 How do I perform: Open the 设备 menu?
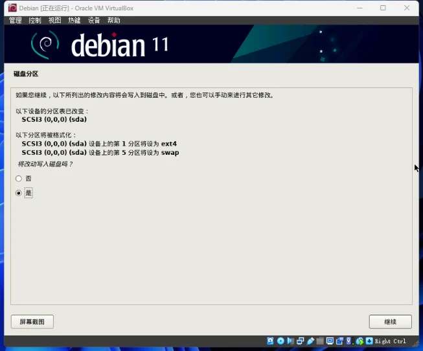[x=94, y=20]
